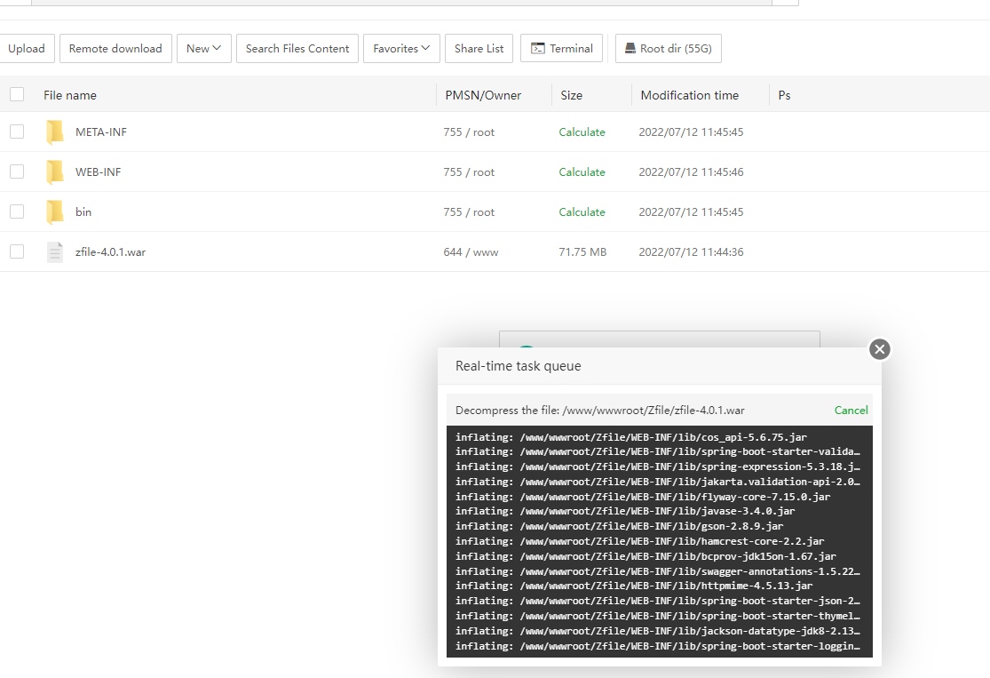Tick the checkbox for bin folder
The width and height of the screenshot is (990, 678).
click(x=17, y=212)
